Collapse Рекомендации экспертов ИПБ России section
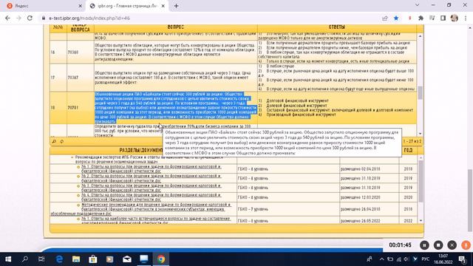 (72, 157)
